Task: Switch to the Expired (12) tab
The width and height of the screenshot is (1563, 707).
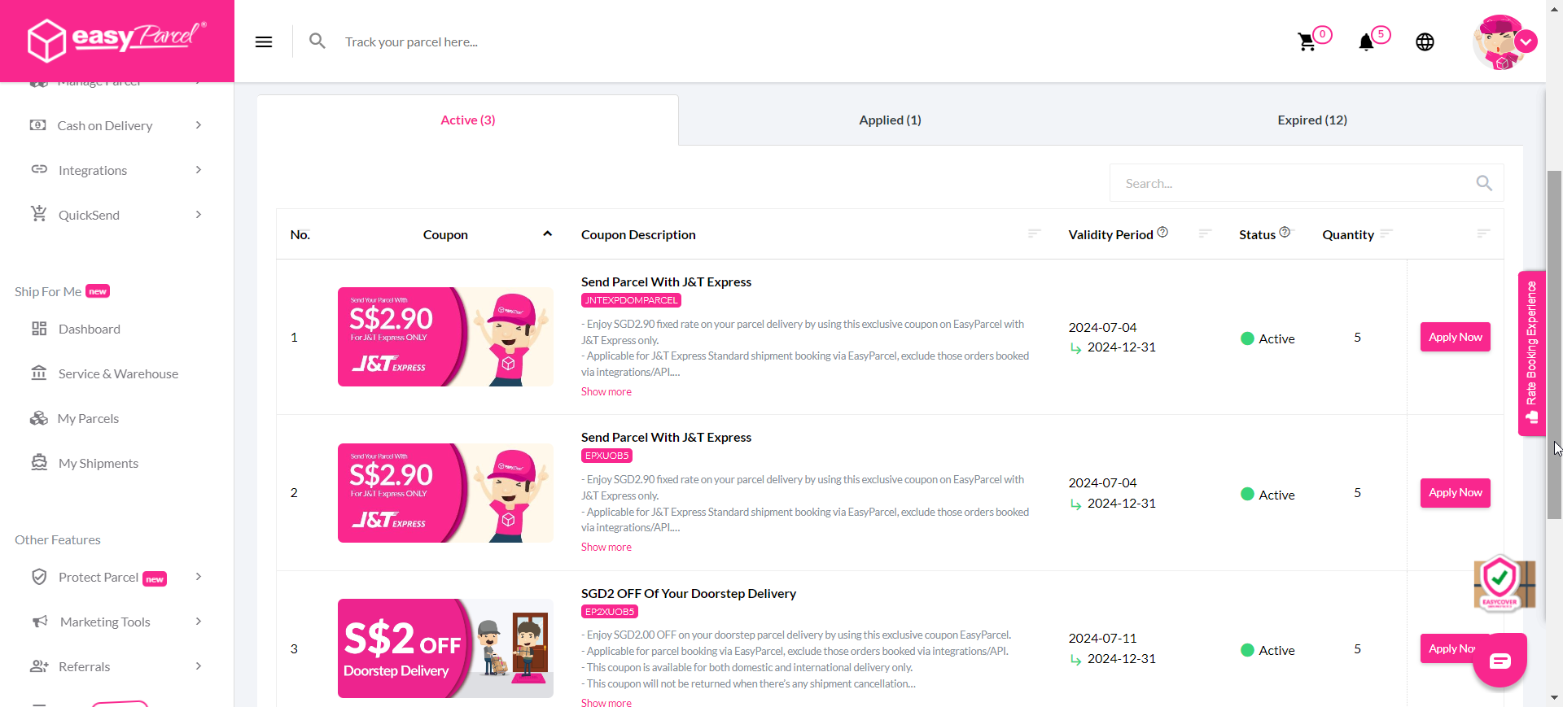Action: coord(1311,120)
